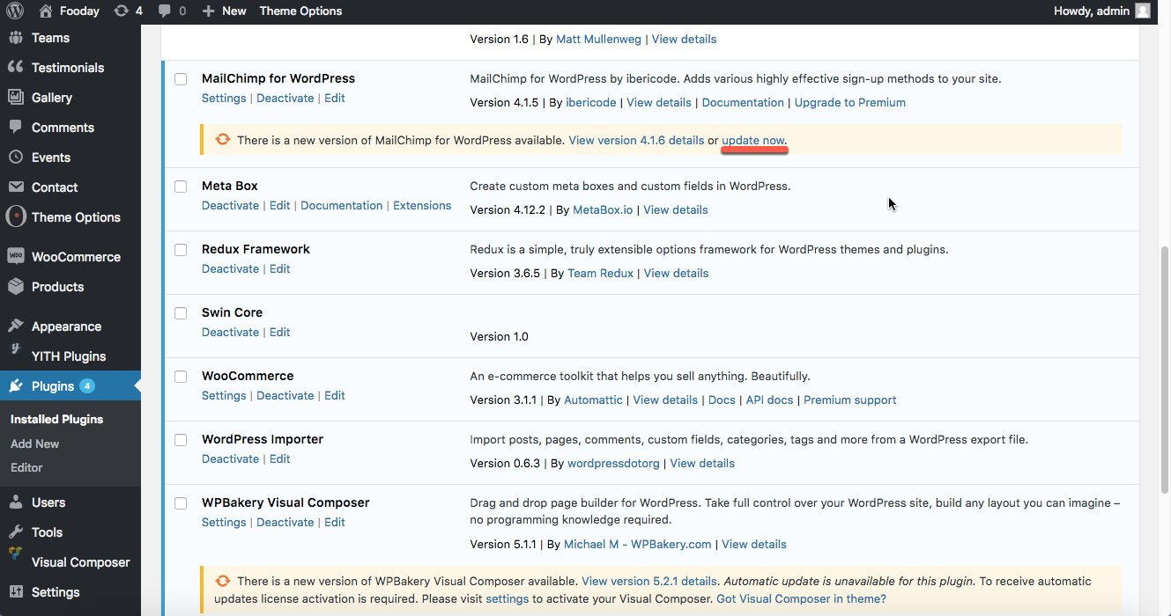Viewport: 1171px width, 616px height.
Task: Open the Howdy, admin account menu
Action: 1101,11
